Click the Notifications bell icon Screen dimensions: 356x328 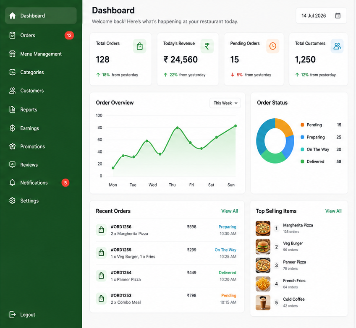point(13,182)
